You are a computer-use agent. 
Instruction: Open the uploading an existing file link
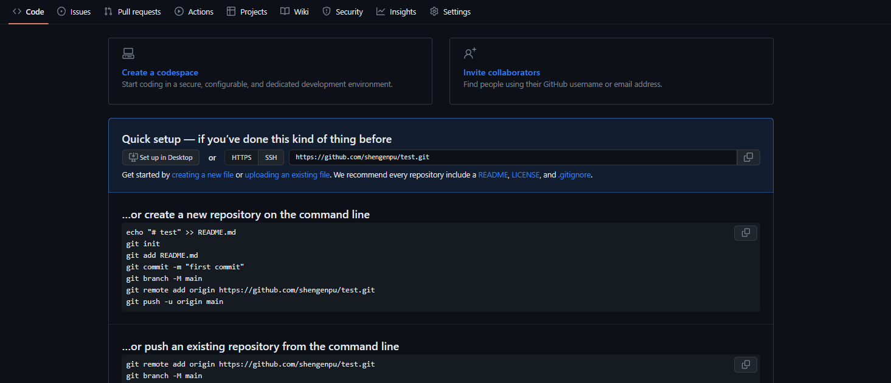tap(288, 174)
